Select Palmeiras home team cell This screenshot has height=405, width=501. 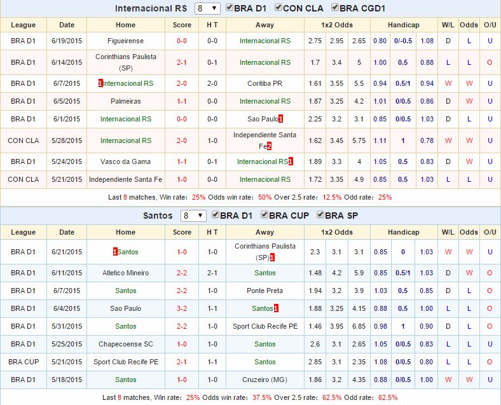click(126, 101)
